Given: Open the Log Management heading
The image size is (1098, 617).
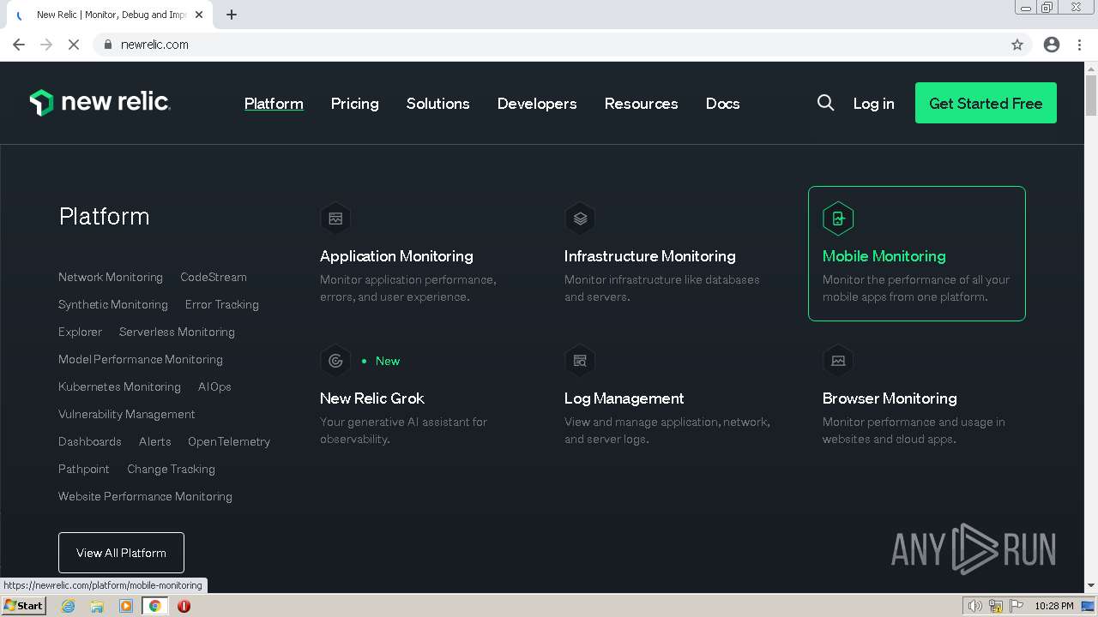Looking at the screenshot, I should (624, 398).
